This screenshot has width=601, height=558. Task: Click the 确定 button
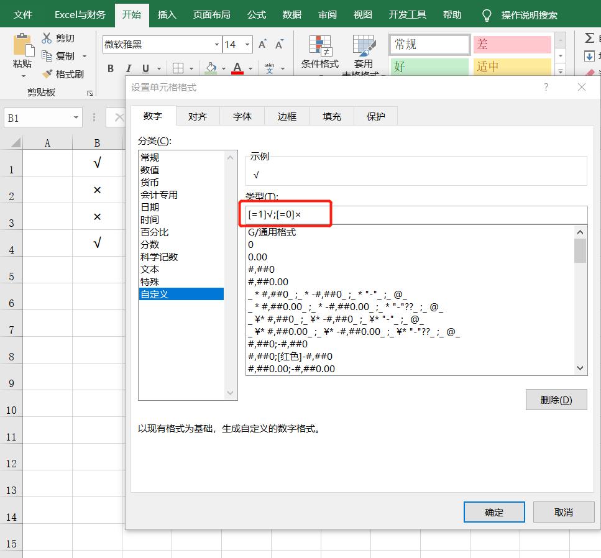pos(494,511)
